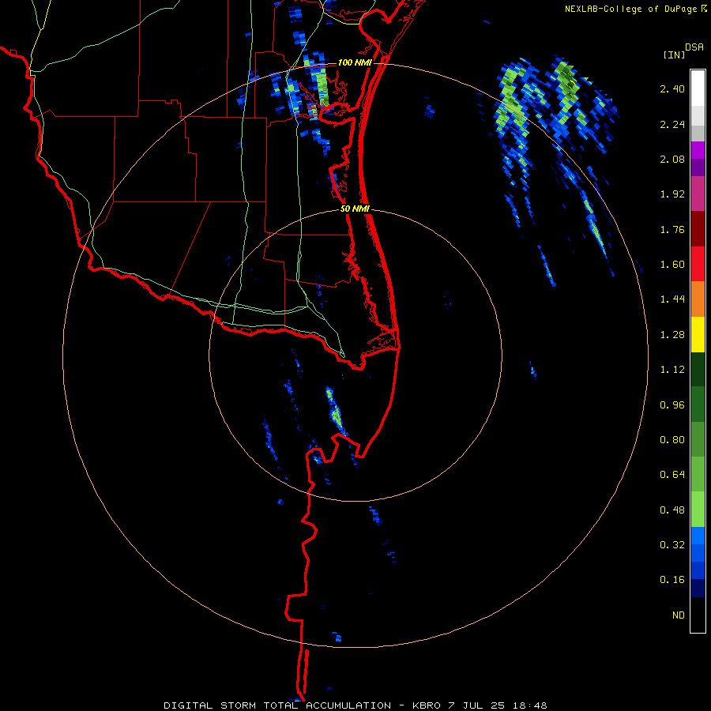This screenshot has height=711, width=711.
Task: Click the 2.40 legend value
Action: coord(672,88)
